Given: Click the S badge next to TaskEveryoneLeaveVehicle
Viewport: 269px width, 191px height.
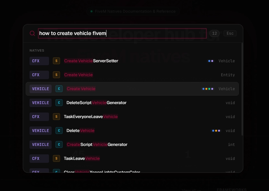Looking at the screenshot, I should click(x=56, y=116).
